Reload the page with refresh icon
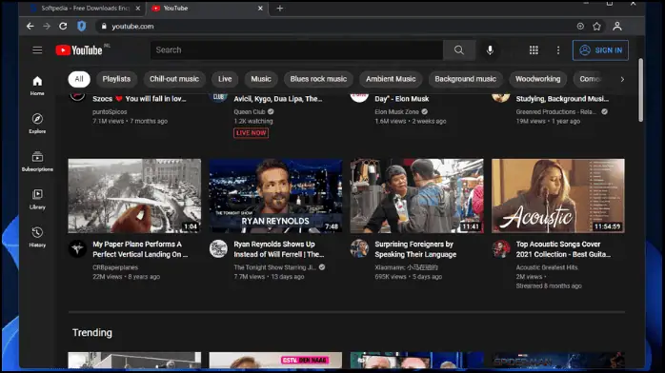This screenshot has height=373, width=665. (x=63, y=27)
